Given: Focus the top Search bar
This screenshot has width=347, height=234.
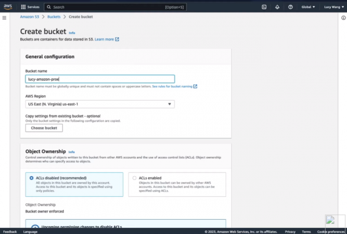Looking at the screenshot, I should [x=115, y=7].
